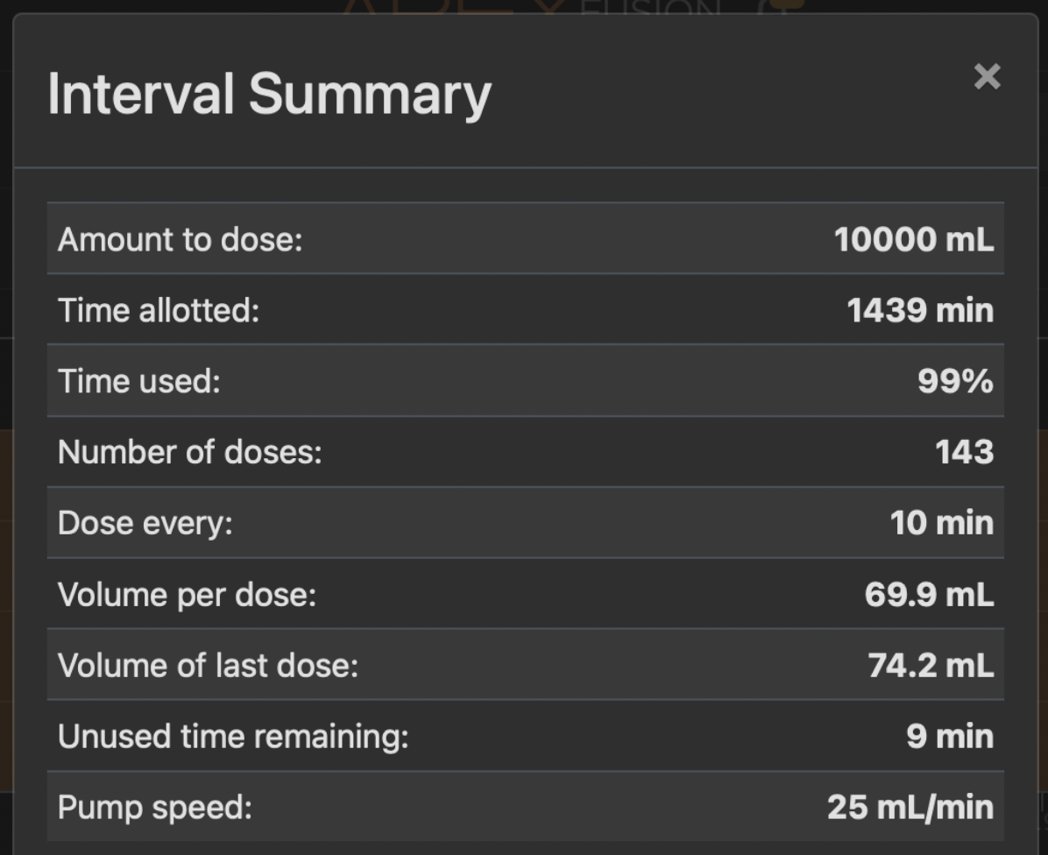Click the 69.9 mL value

pos(929,595)
